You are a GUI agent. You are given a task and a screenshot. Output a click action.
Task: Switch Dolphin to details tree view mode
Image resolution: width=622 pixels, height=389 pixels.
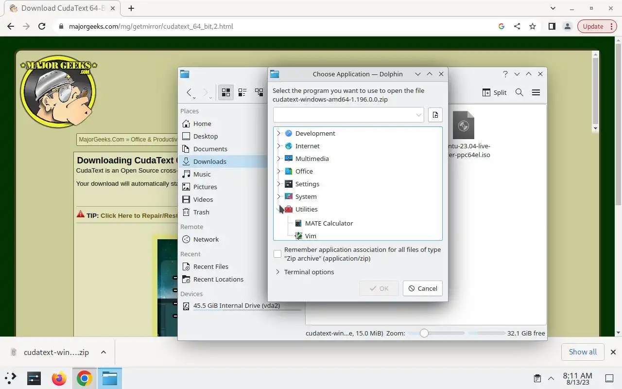pyautogui.click(x=259, y=92)
